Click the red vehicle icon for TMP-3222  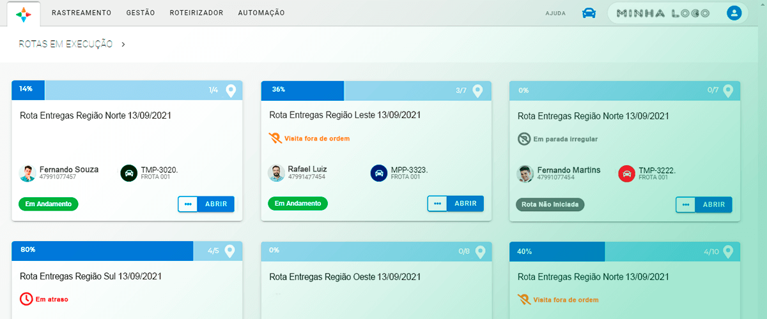(627, 174)
